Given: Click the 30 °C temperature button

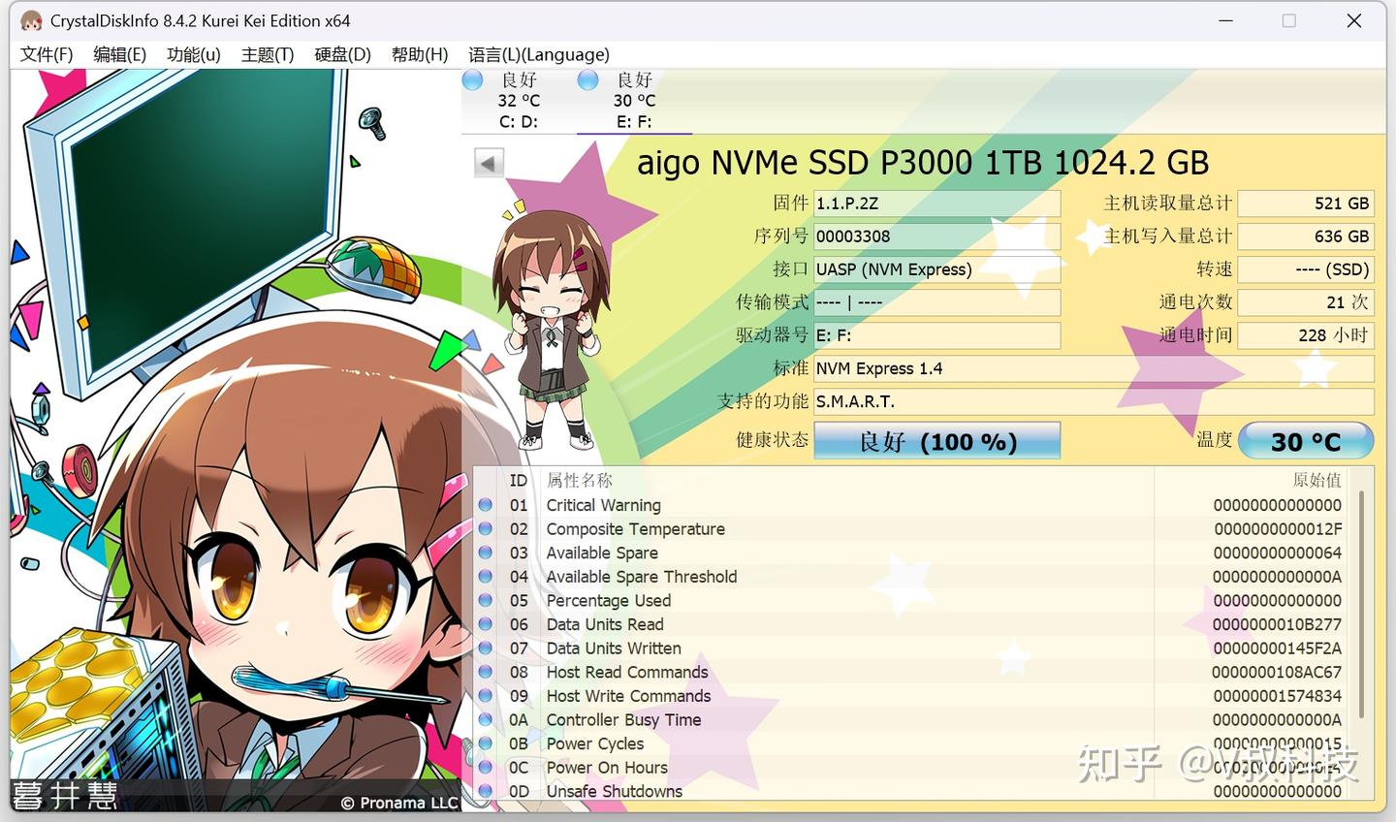Looking at the screenshot, I should pyautogui.click(x=1306, y=441).
